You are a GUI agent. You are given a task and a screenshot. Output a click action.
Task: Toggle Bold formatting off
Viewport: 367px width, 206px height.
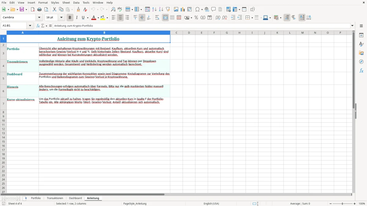click(x=70, y=18)
